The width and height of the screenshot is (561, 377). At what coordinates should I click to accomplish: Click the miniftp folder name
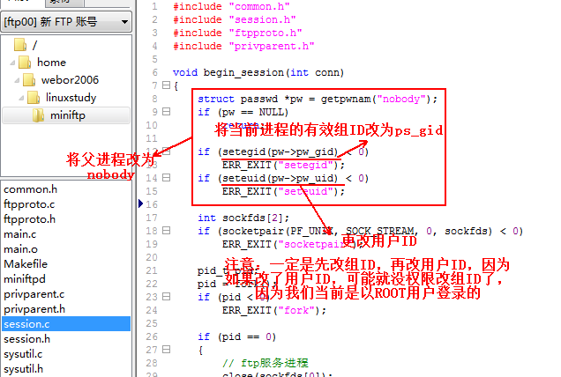[x=68, y=115]
